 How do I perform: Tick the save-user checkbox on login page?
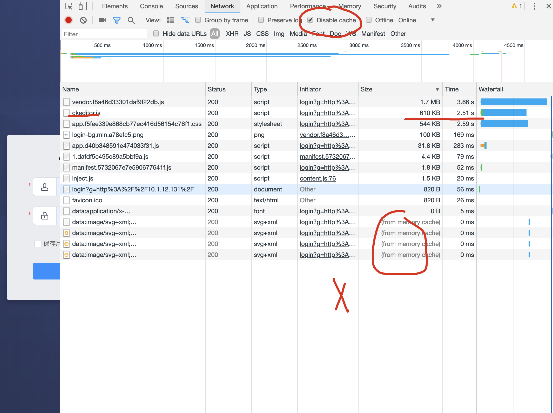pos(38,243)
